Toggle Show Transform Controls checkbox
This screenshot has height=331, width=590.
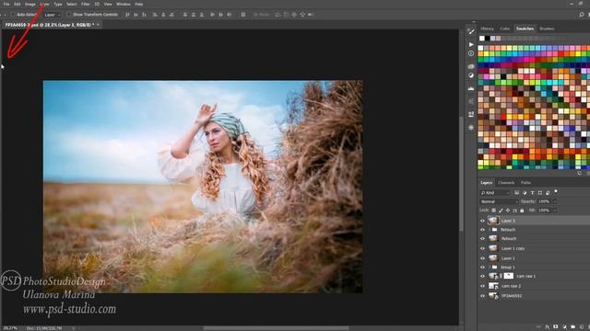(x=68, y=15)
